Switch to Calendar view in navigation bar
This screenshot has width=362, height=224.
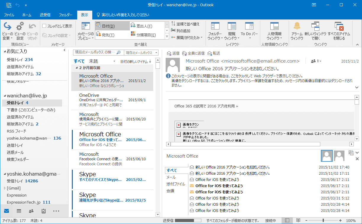point(19,211)
